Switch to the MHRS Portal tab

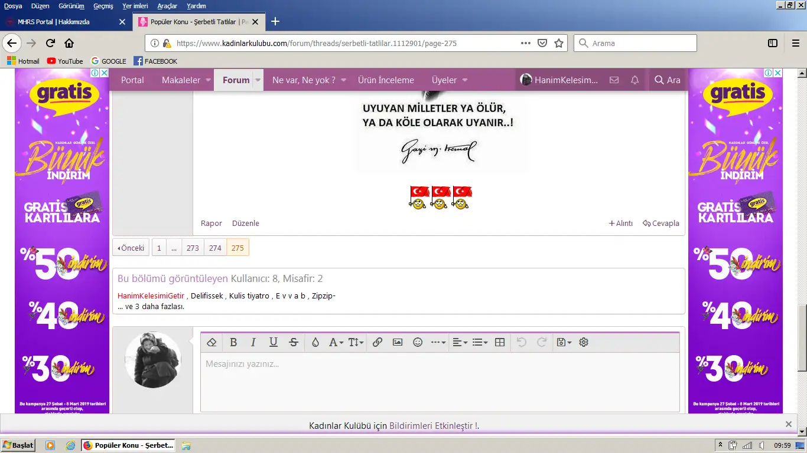click(65, 22)
